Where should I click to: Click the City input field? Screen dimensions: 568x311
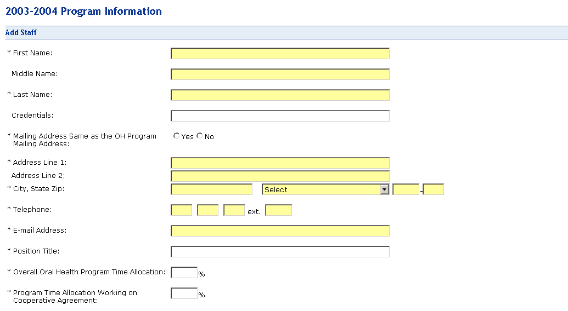[x=211, y=189]
